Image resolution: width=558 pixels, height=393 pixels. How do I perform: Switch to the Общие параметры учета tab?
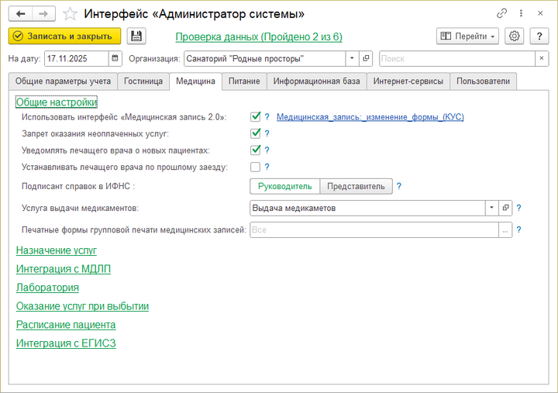click(x=63, y=81)
